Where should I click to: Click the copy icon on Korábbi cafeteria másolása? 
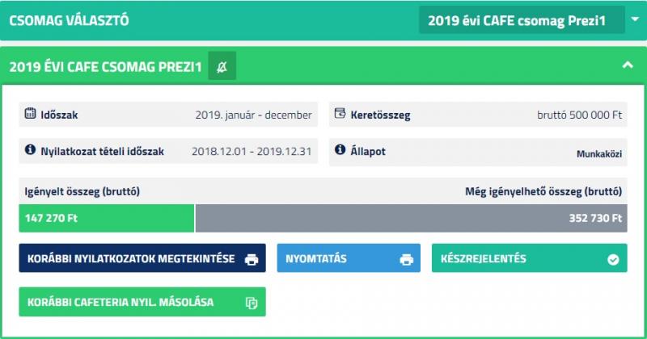[x=252, y=303]
